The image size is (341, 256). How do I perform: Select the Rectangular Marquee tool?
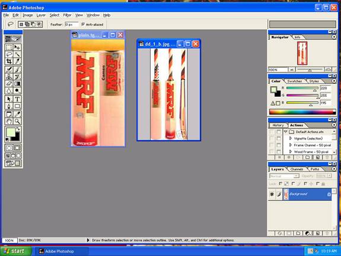[x=9, y=48]
